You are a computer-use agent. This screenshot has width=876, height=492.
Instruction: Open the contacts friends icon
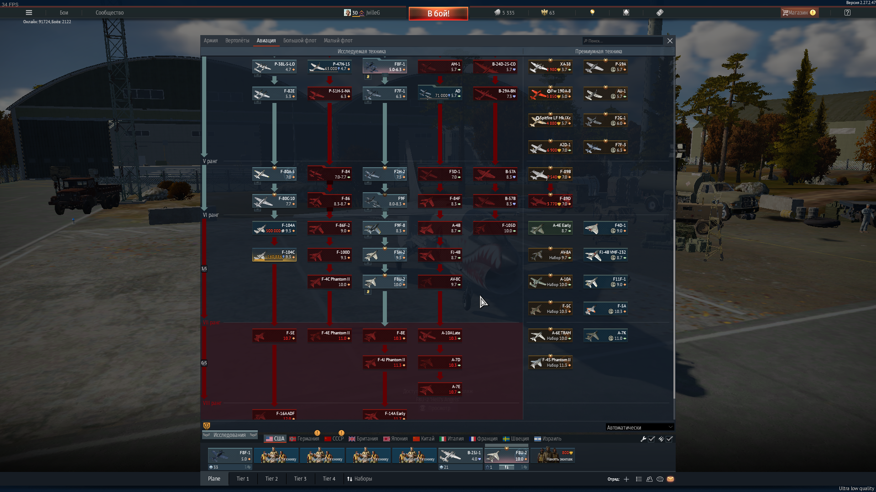649,479
